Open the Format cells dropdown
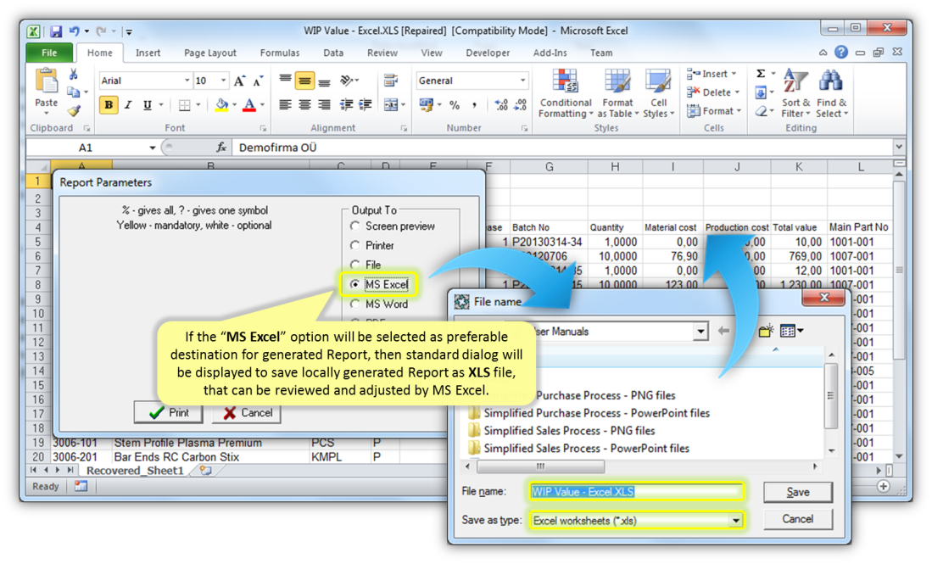 click(x=714, y=110)
